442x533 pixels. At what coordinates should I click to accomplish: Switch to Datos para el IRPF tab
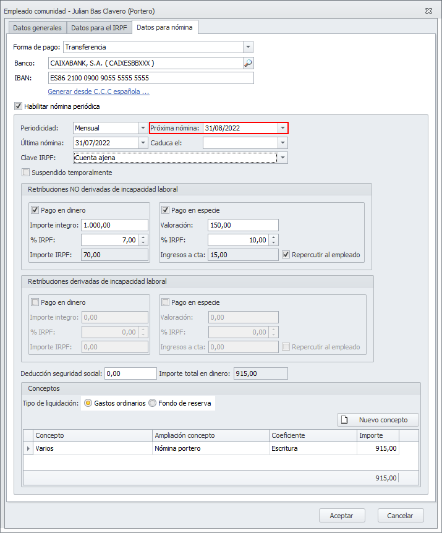coord(99,28)
